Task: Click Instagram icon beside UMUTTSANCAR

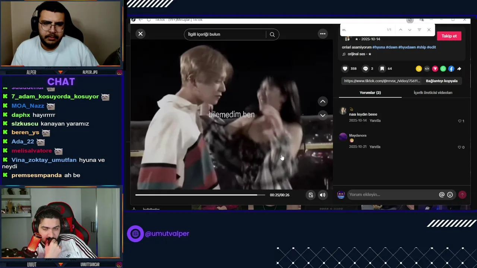Action: tap(119, 265)
